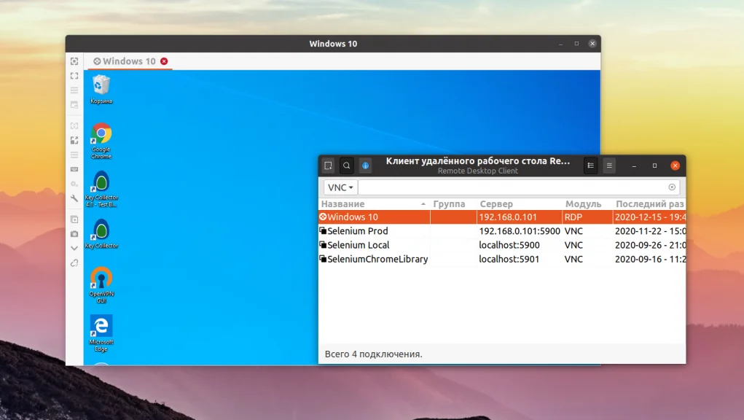This screenshot has height=420, width=744.
Task: Open Remmina's main hamburger menu
Action: click(609, 166)
